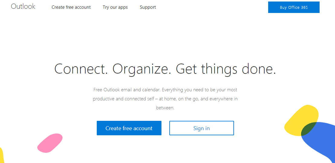Click the blue Create free account button
The height and width of the screenshot is (163, 335).
pyautogui.click(x=129, y=128)
